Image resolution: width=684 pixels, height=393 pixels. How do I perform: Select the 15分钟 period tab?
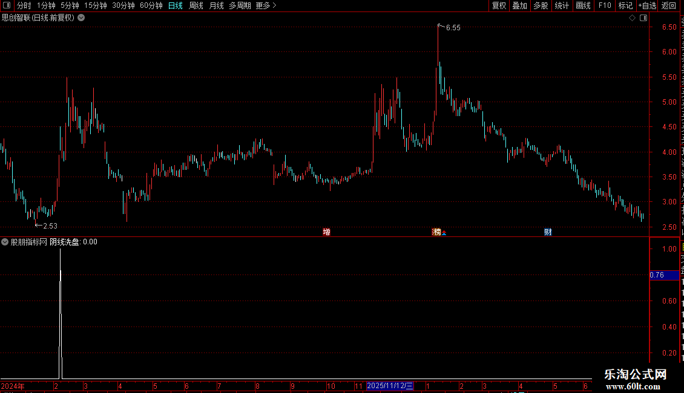coord(95,5)
